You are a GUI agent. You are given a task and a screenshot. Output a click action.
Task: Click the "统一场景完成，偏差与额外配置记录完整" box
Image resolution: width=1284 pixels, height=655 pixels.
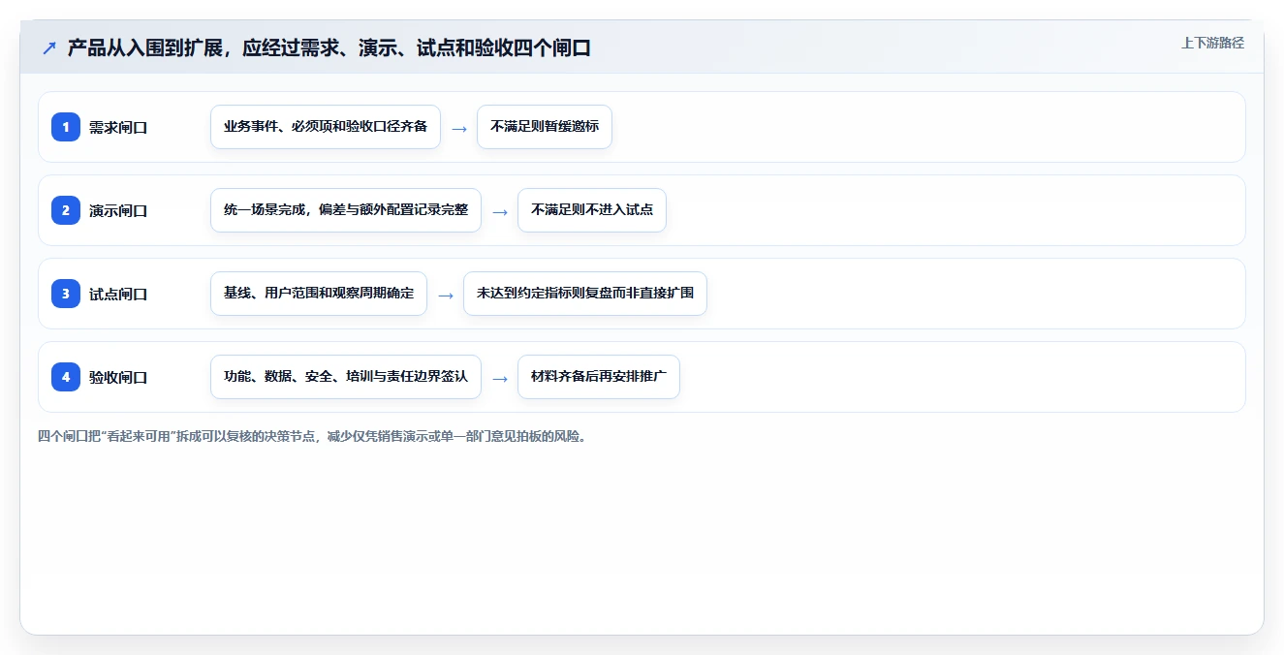[x=346, y=210]
